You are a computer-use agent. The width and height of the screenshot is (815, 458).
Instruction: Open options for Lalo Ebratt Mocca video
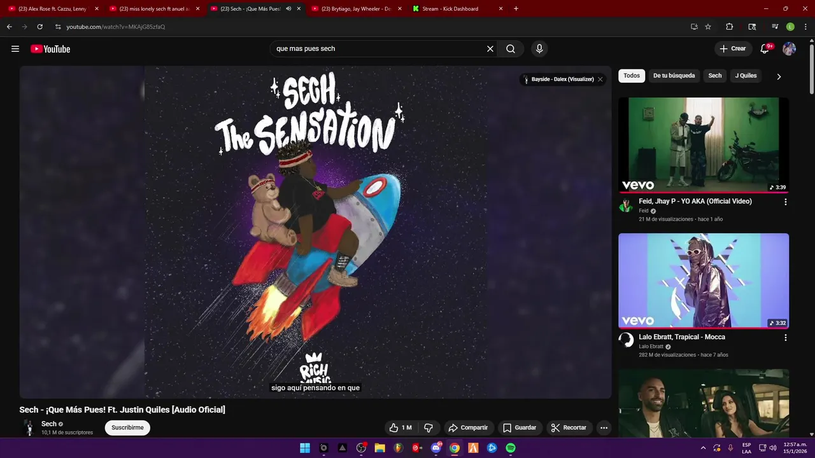point(785,338)
